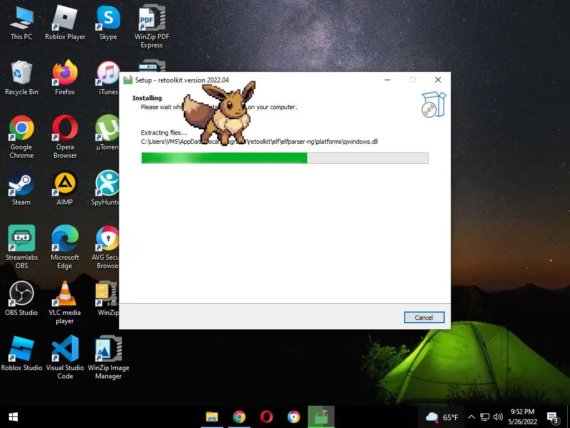This screenshot has width=570, height=428.
Task: Open WinZip Image Manager shortcut
Action: 109,357
